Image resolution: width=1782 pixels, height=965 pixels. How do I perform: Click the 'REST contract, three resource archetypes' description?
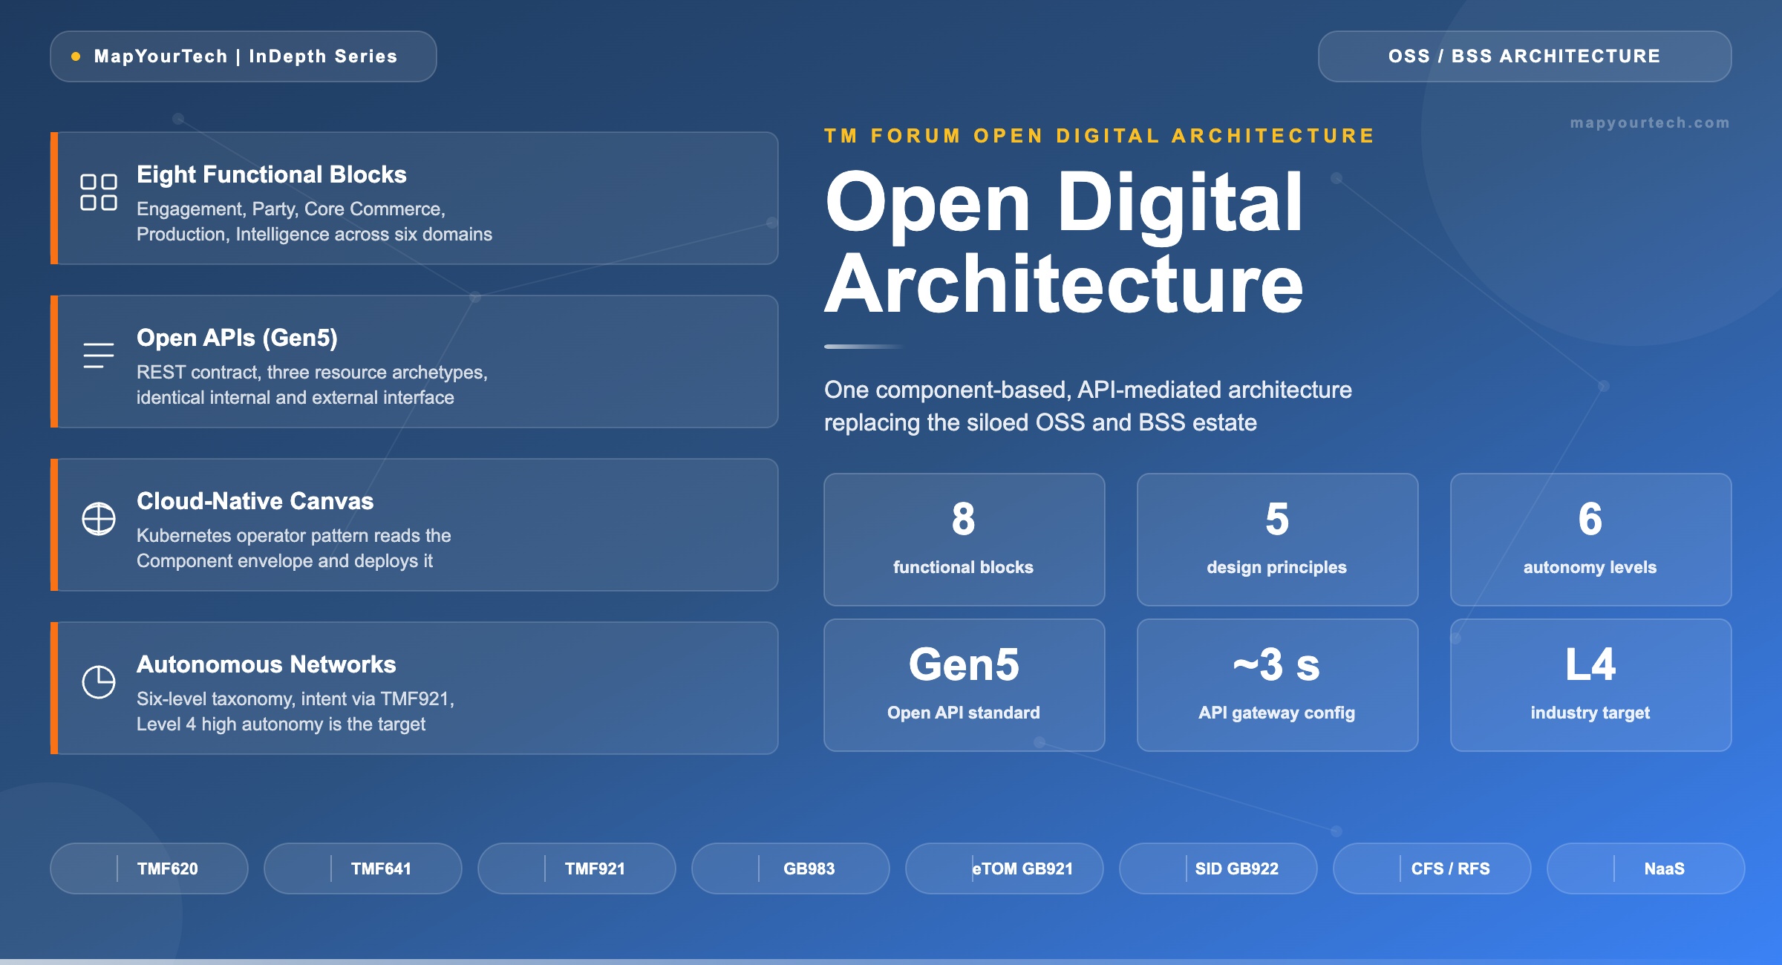pyautogui.click(x=312, y=385)
